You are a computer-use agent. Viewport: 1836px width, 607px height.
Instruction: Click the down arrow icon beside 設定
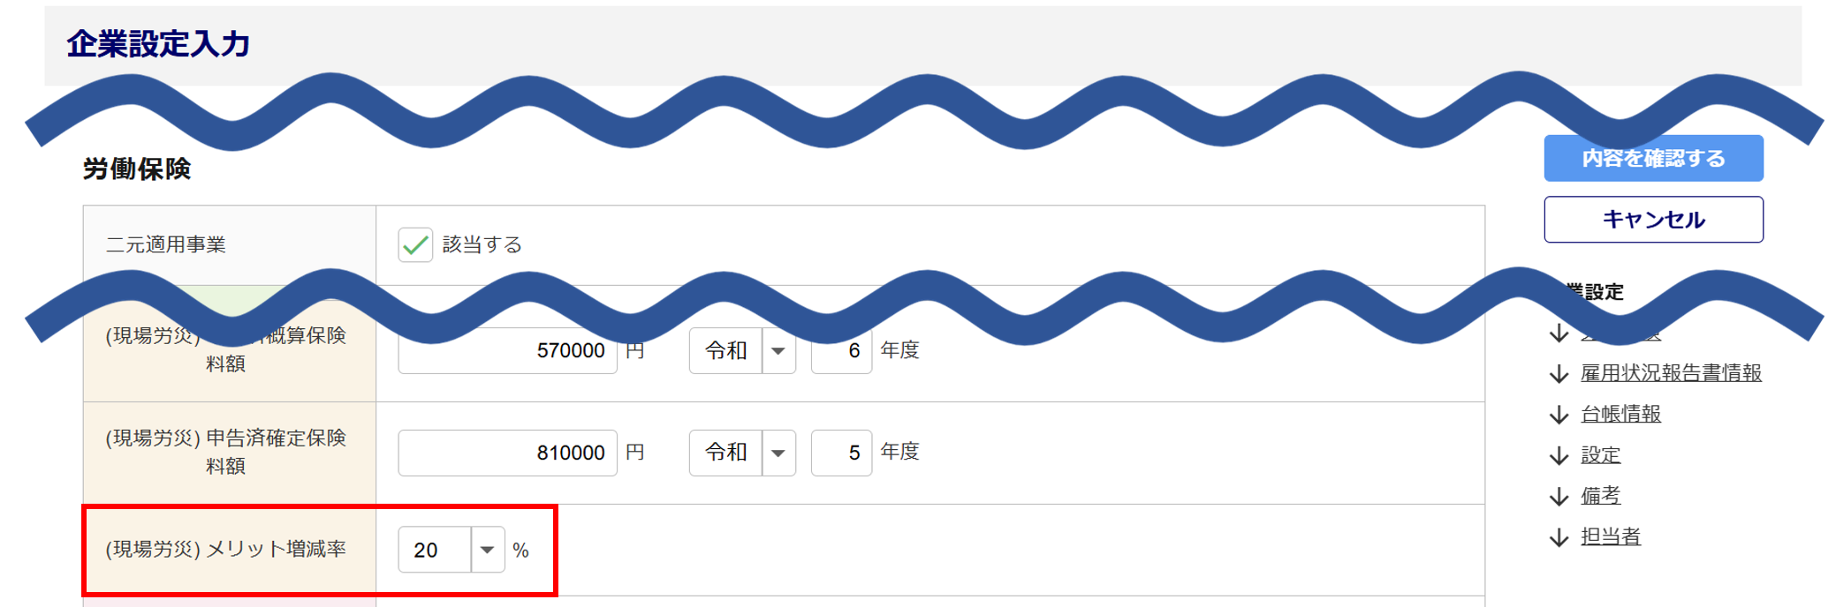1559,456
